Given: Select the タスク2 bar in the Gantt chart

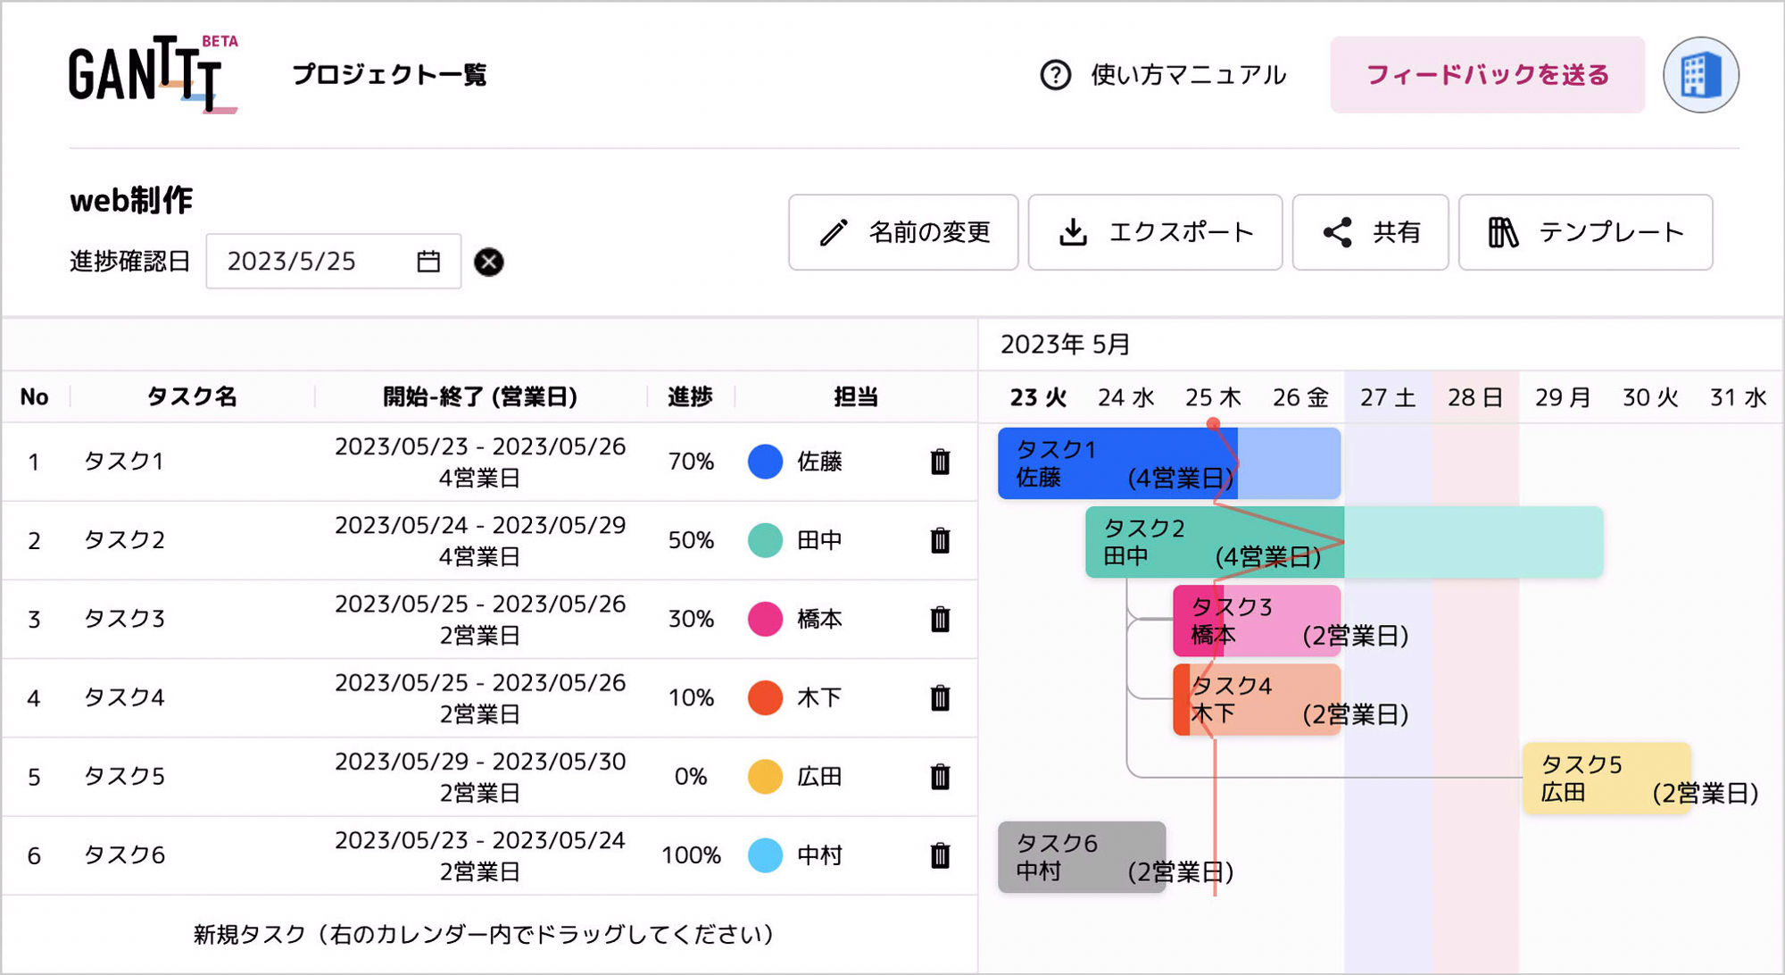Looking at the screenshot, I should point(1344,542).
